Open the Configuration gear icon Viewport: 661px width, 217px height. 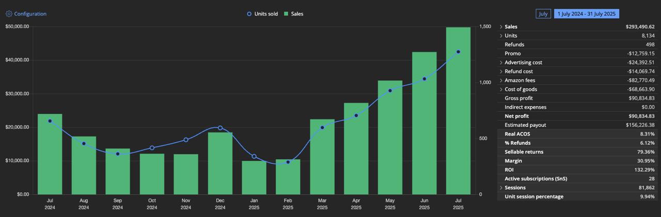click(x=9, y=14)
